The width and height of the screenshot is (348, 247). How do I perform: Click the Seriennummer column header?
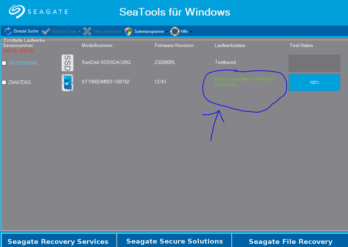pos(18,45)
